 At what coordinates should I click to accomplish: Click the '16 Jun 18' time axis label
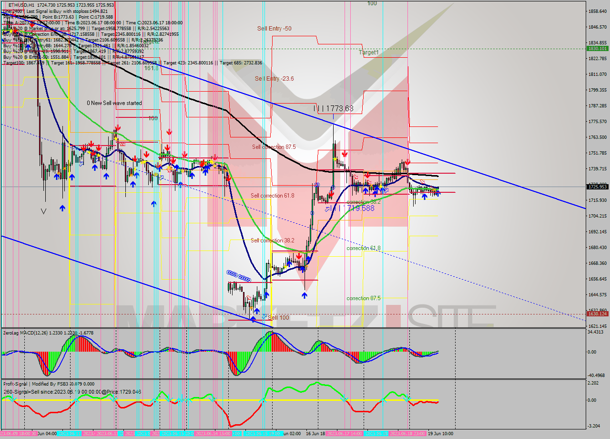[x=315, y=434]
